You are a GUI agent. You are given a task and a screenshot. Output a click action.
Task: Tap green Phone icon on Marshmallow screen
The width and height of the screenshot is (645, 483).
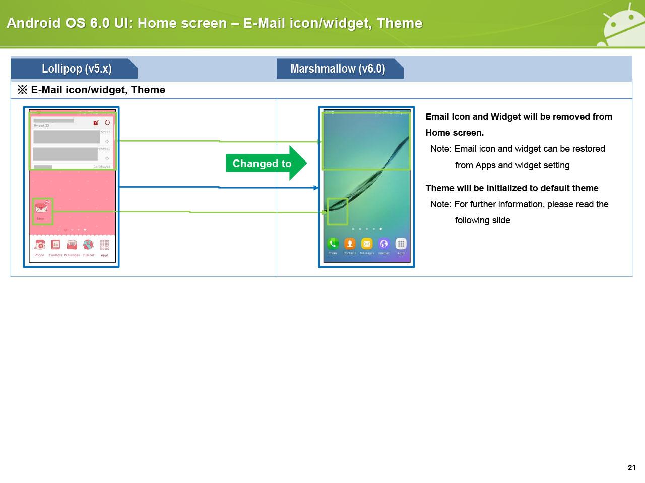click(x=333, y=244)
